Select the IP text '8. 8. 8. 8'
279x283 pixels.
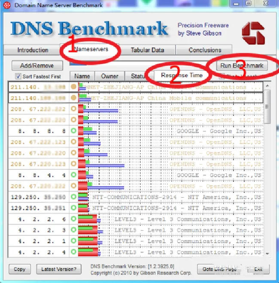pos(42,131)
